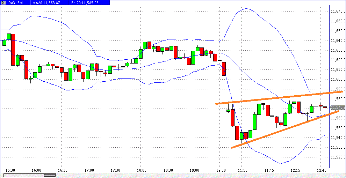Click the 11,630.0 price axis label
Image resolution: width=346 pixels, height=178 pixels.
(x=338, y=50)
